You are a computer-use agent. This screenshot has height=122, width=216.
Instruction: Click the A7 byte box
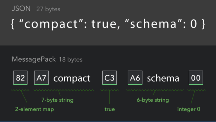(41, 78)
